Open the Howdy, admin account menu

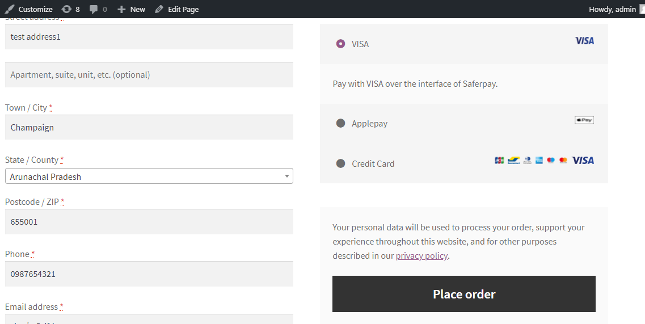coord(612,9)
